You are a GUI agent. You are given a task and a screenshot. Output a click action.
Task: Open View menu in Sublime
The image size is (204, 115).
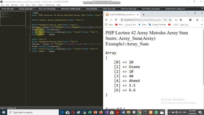(x=28, y=5)
